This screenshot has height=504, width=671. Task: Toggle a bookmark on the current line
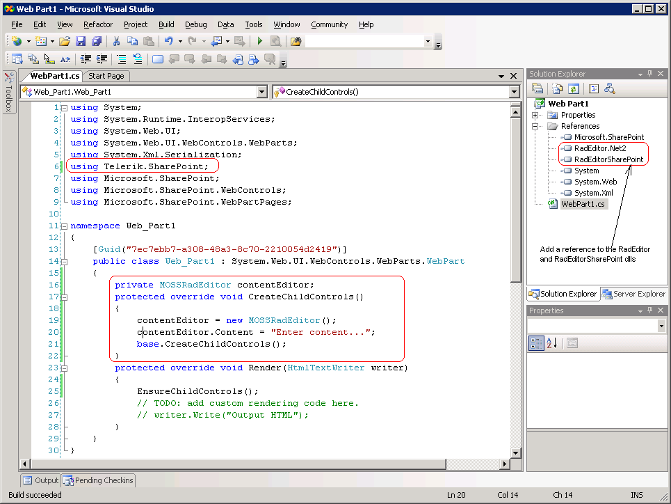(158, 59)
